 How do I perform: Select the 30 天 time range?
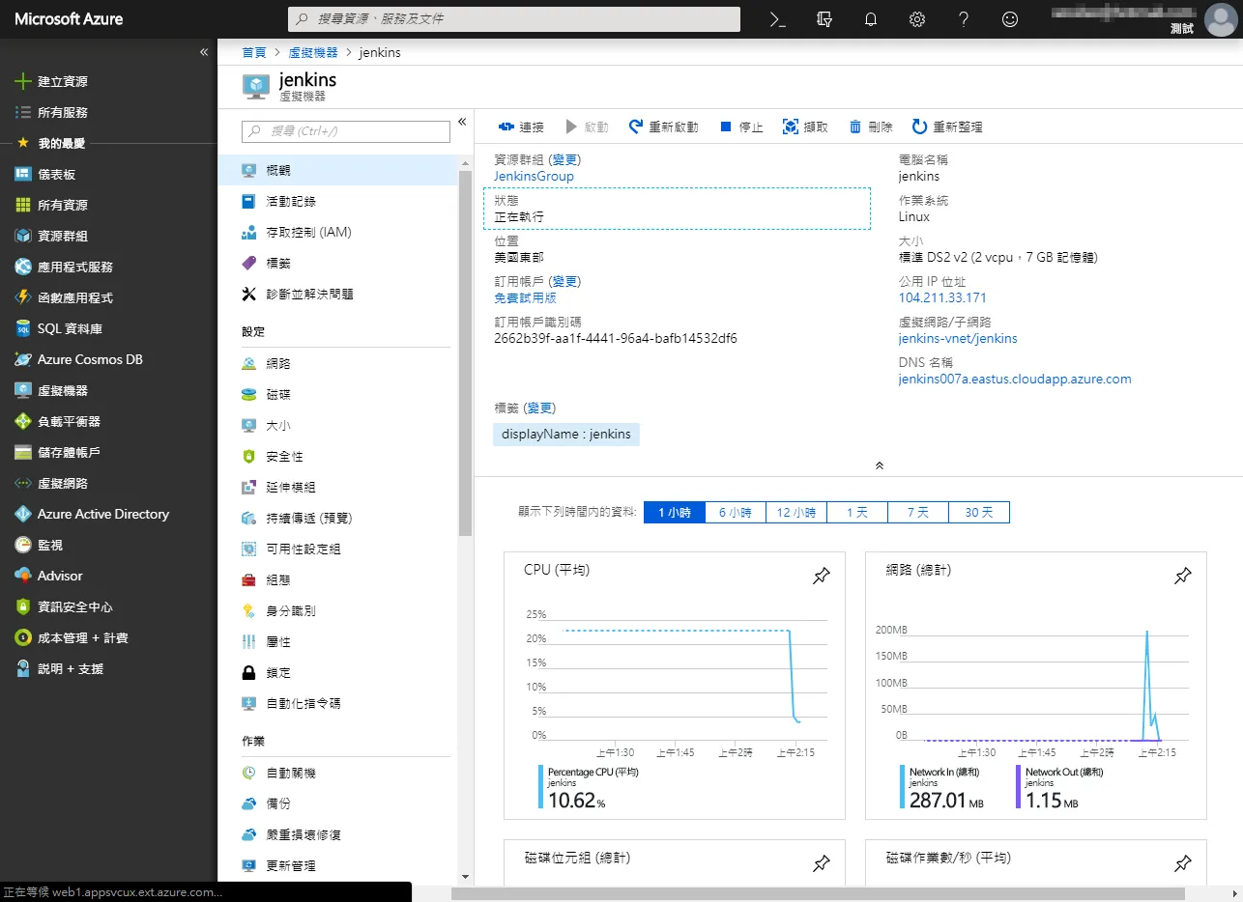978,513
